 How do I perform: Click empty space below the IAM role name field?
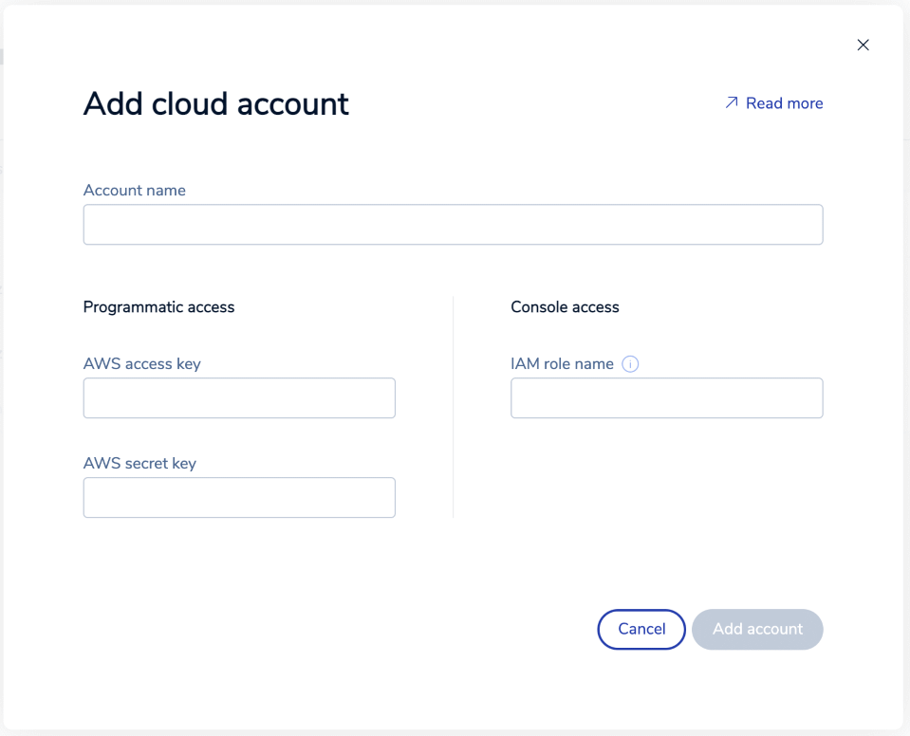click(x=666, y=474)
